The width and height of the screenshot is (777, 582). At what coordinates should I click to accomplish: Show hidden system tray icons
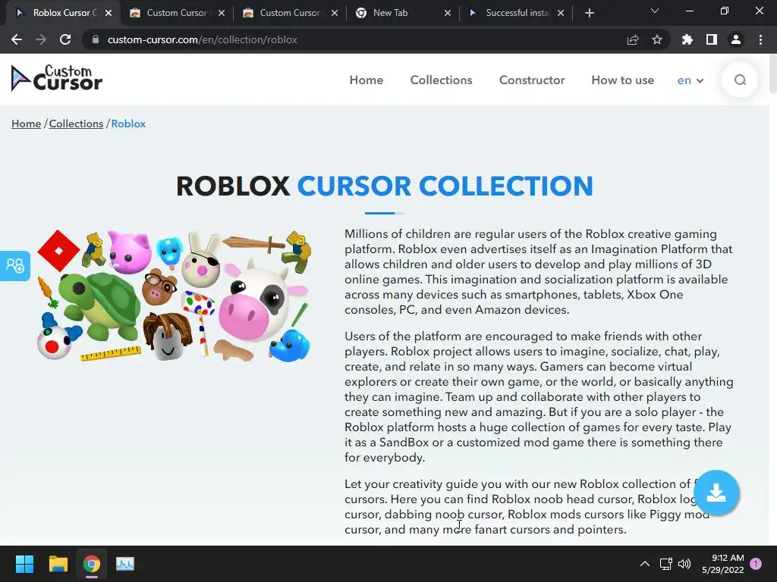point(645,564)
